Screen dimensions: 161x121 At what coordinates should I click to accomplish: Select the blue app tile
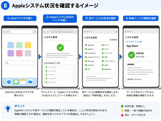(11, 45)
